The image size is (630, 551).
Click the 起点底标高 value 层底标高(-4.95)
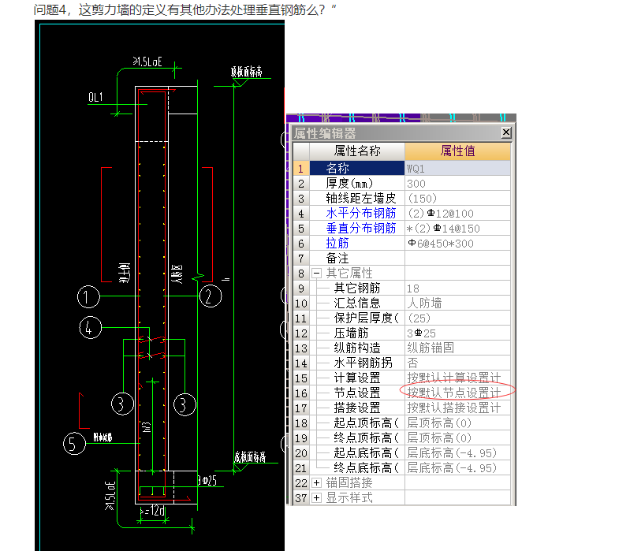point(457,453)
